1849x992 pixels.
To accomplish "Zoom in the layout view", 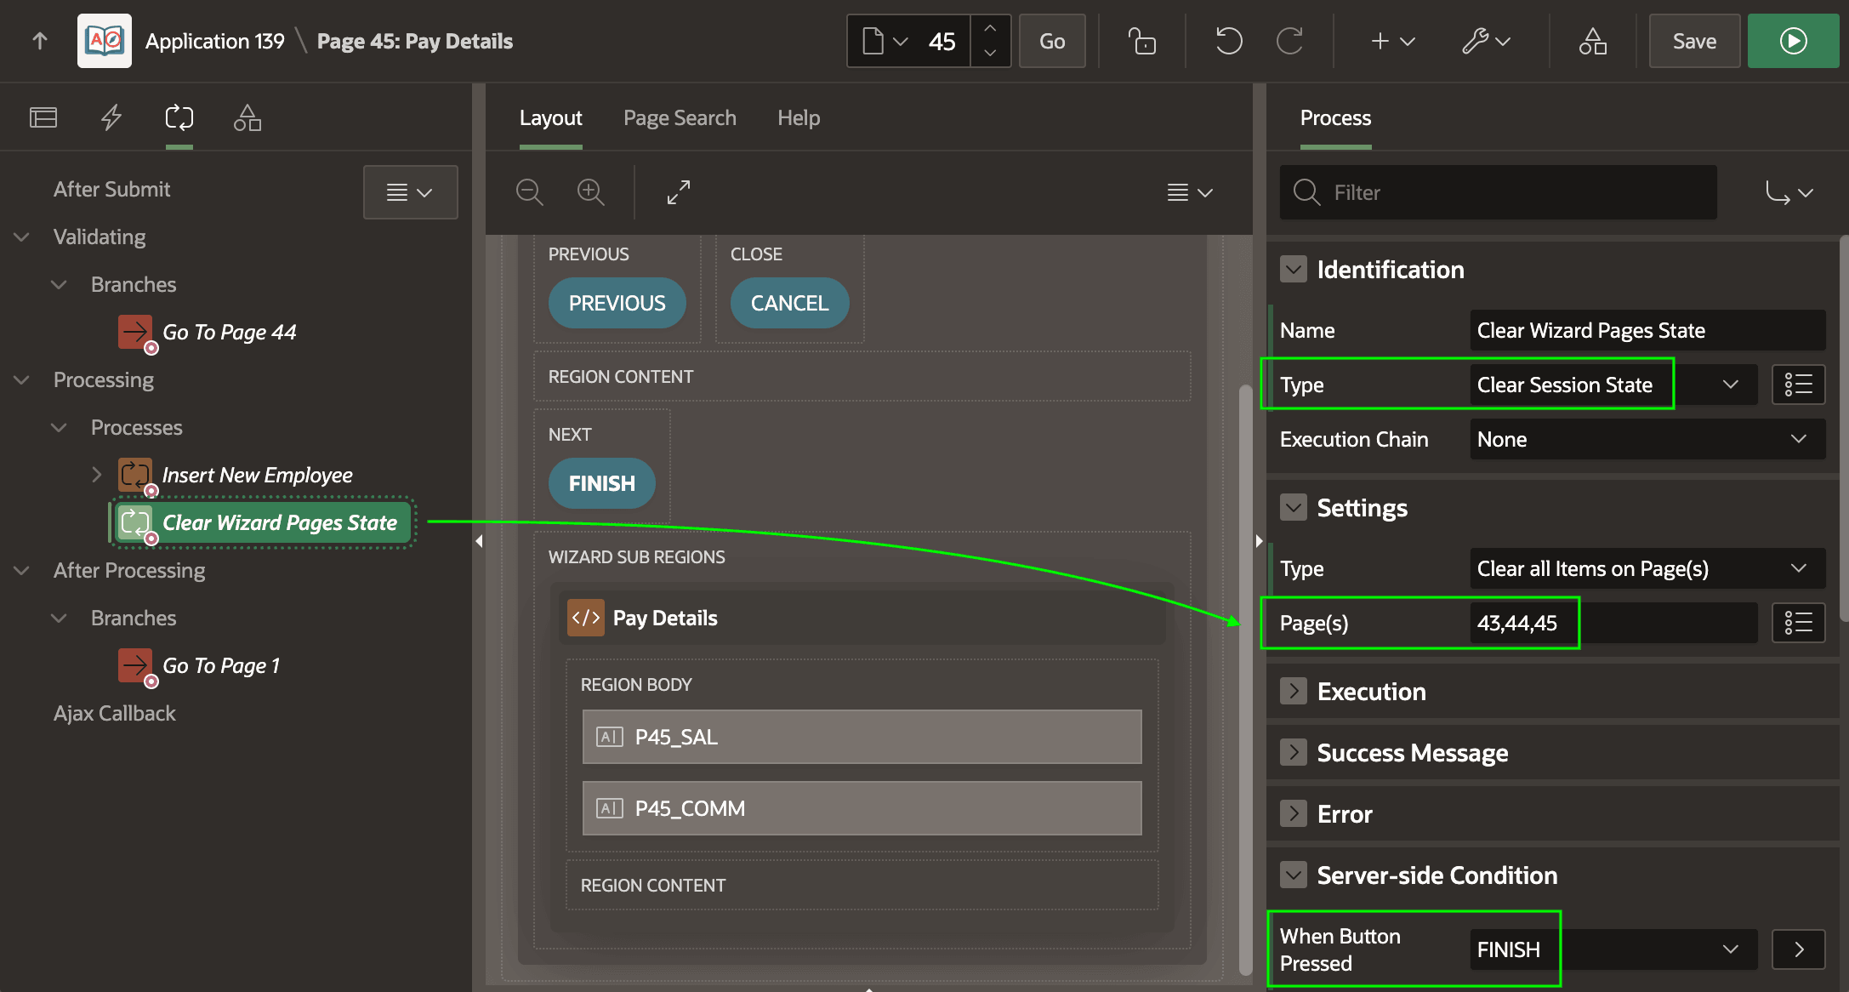I will tap(590, 192).
